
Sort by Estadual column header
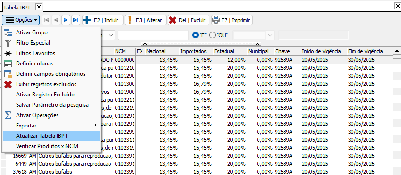click(230, 51)
